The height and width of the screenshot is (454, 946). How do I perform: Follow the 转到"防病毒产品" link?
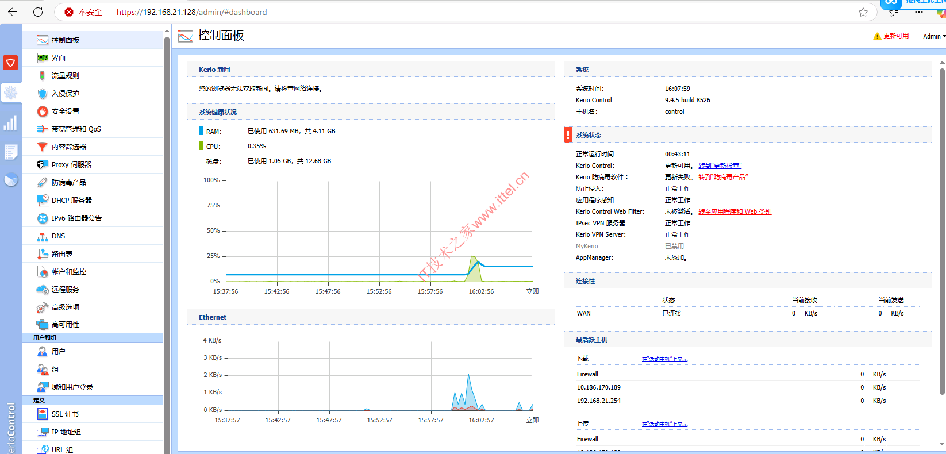click(x=723, y=177)
